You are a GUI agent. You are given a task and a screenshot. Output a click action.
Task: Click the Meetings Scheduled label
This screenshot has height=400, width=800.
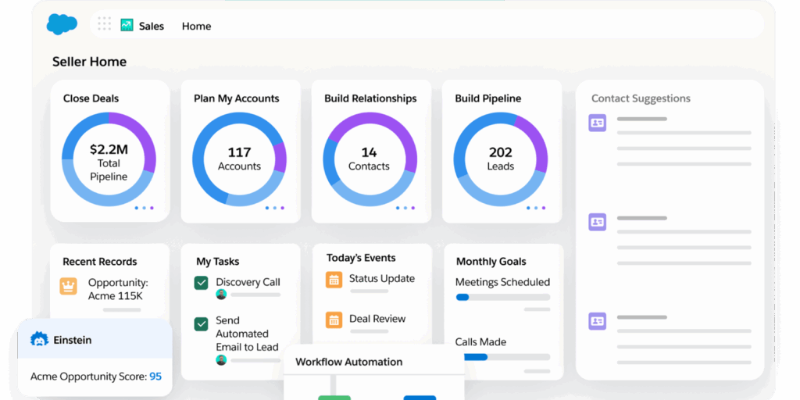[x=502, y=282]
